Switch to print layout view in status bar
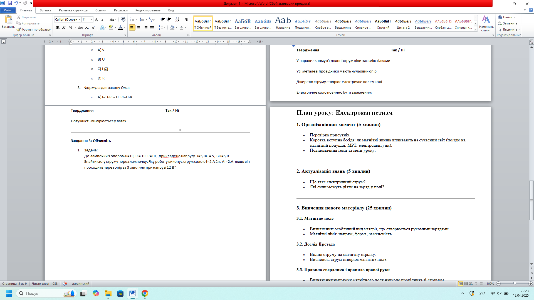This screenshot has width=534, height=300. pos(461,284)
